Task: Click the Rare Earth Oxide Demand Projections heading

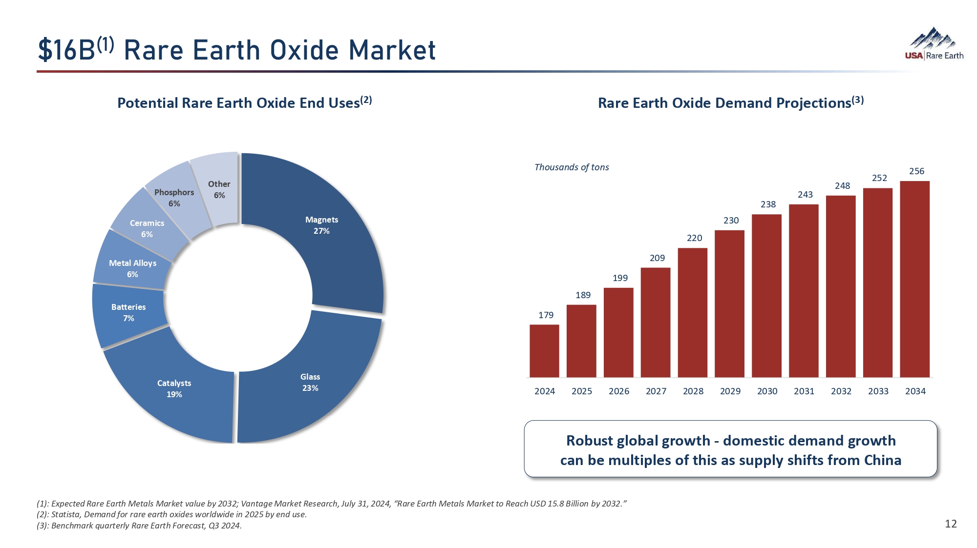Action: (x=730, y=103)
